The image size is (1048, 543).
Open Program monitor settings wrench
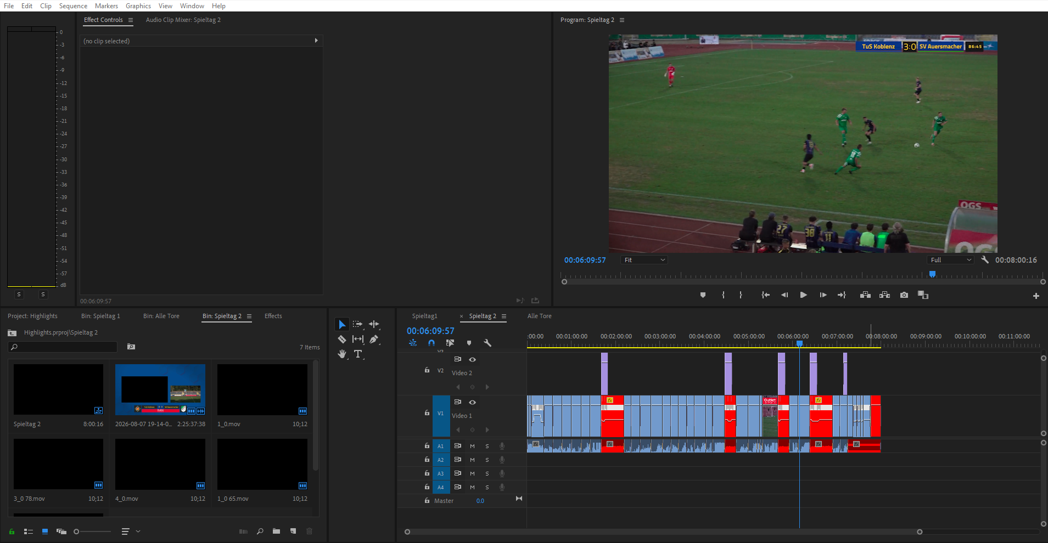pos(985,259)
